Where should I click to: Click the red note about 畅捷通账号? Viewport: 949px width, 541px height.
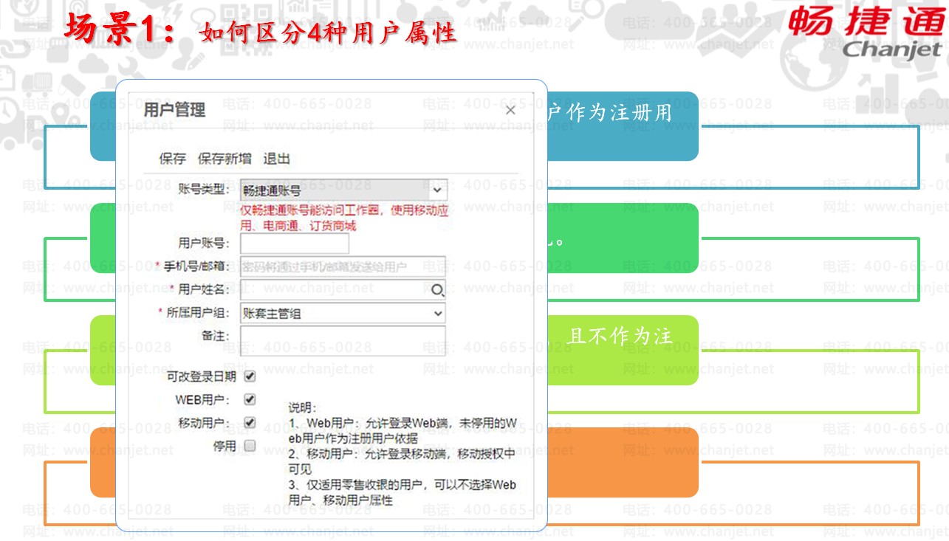tap(343, 218)
